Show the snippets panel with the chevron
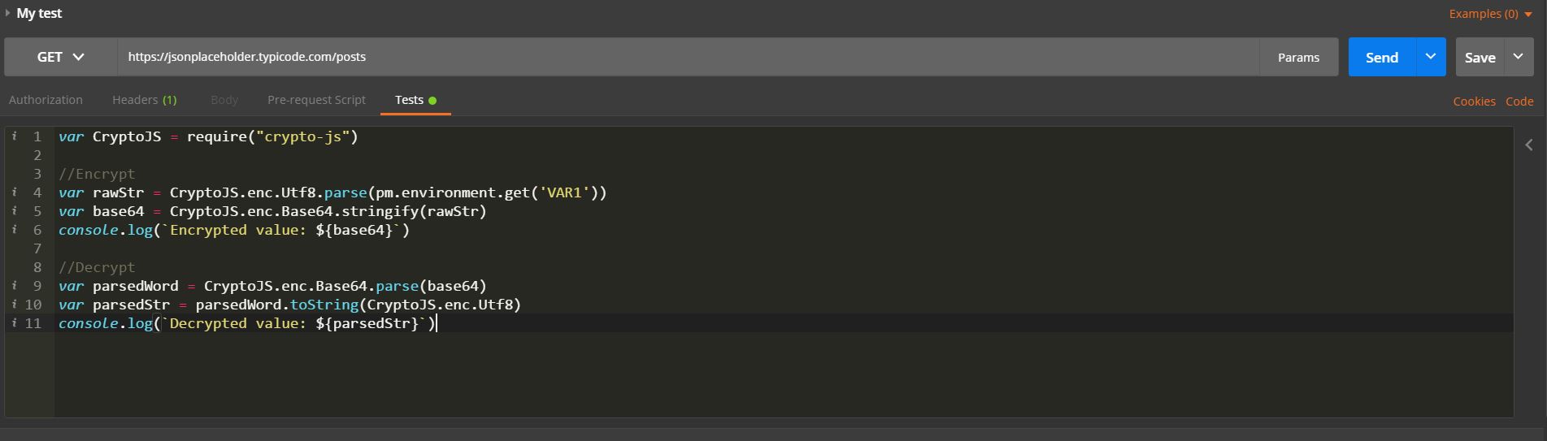The image size is (1547, 441). [1529, 145]
